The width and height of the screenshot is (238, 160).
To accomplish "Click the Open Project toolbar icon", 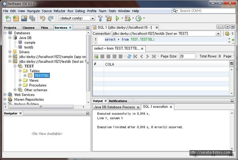I will click(x=24, y=18).
